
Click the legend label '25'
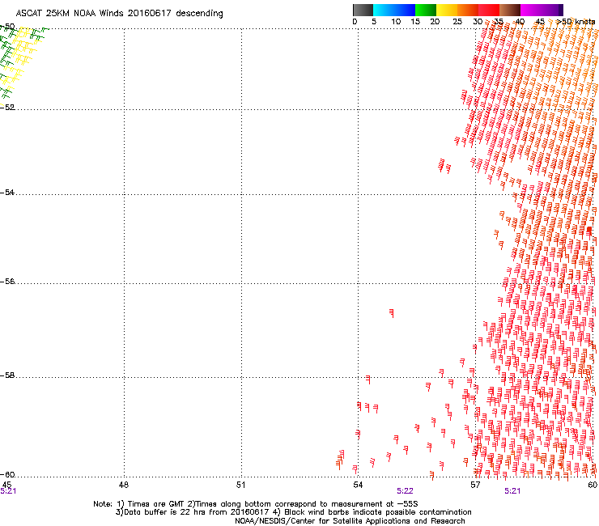(x=457, y=21)
